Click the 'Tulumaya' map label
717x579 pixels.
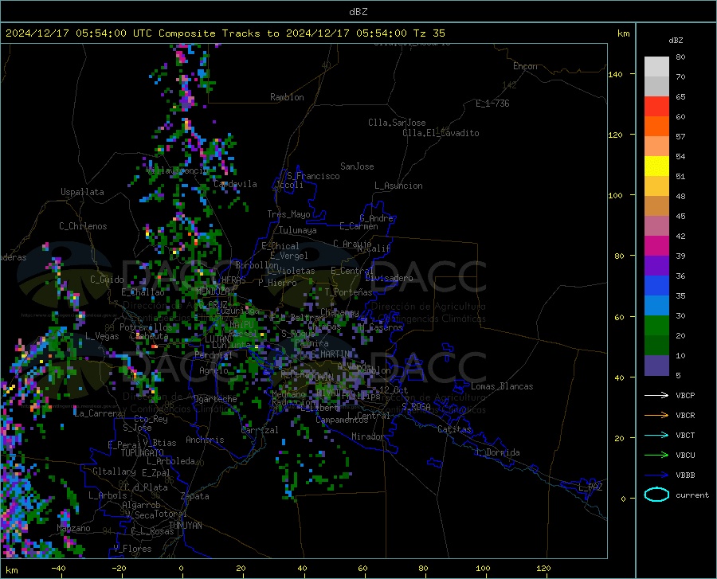coord(297,230)
